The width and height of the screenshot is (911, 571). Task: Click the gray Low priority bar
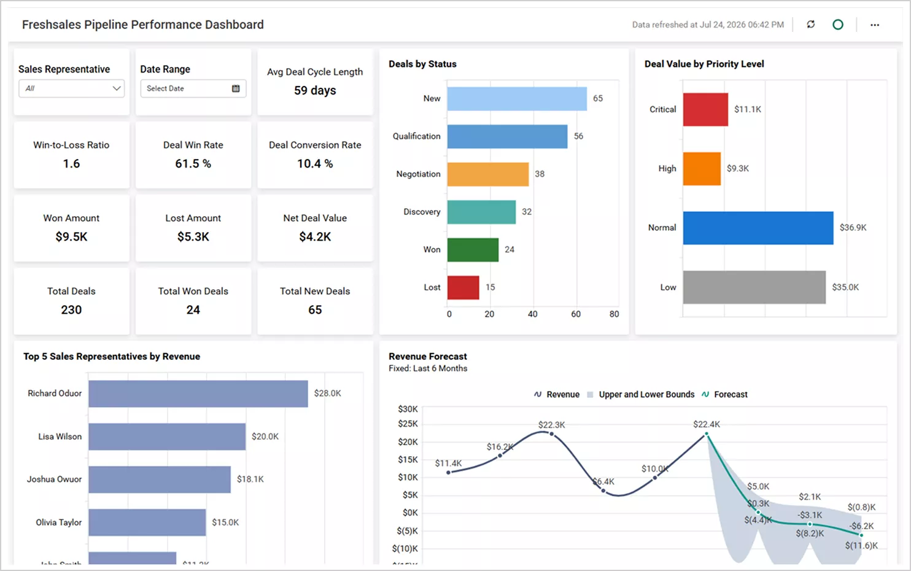(754, 287)
